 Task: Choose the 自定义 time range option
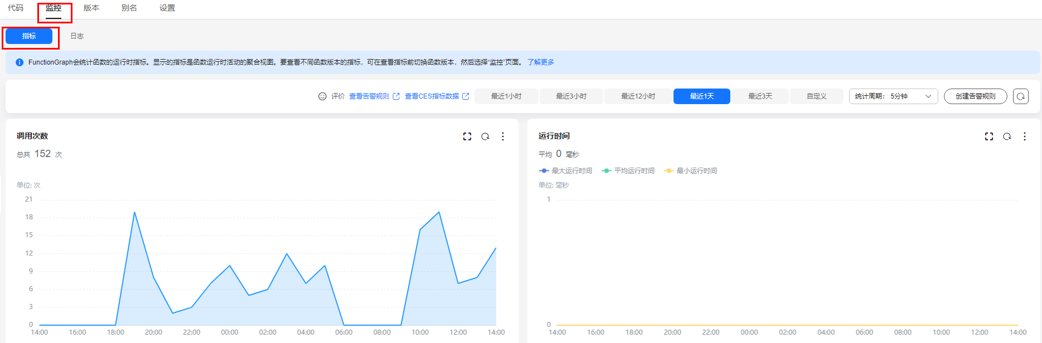(x=816, y=96)
